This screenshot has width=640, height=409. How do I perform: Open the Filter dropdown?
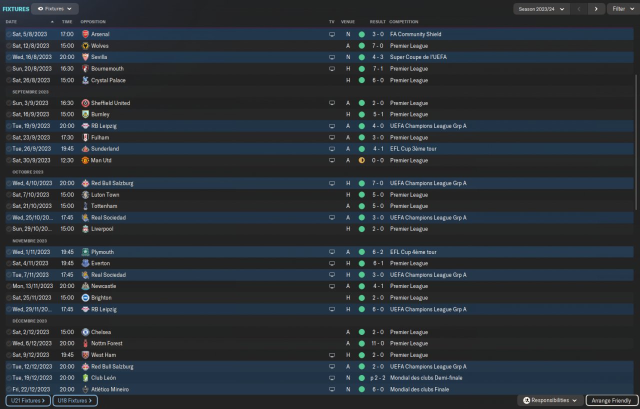click(x=622, y=9)
